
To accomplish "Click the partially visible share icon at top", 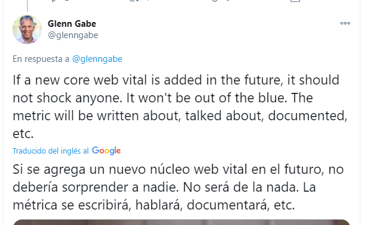I will tap(295, 1).
